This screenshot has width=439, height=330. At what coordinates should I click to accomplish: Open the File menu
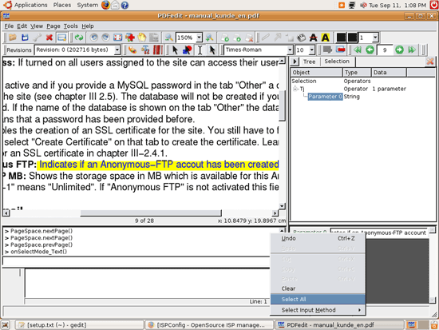(x=9, y=26)
